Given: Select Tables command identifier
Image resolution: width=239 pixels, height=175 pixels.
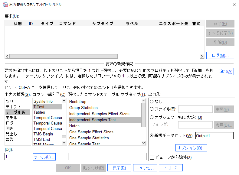Looking at the screenshot, I should pyautogui.click(x=47, y=112).
